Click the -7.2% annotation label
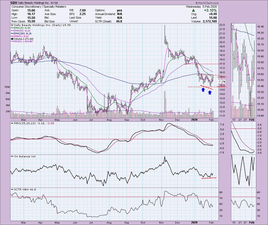 click(222, 82)
